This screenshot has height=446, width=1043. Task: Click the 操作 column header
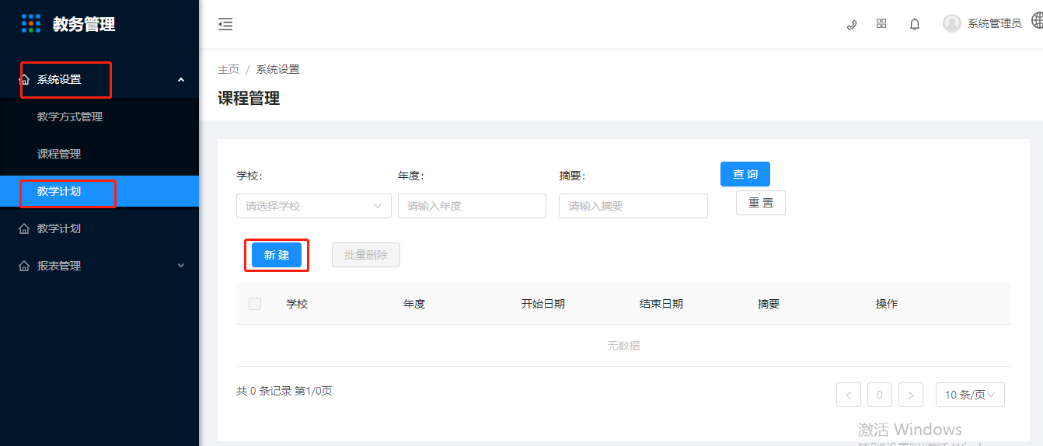pos(887,304)
